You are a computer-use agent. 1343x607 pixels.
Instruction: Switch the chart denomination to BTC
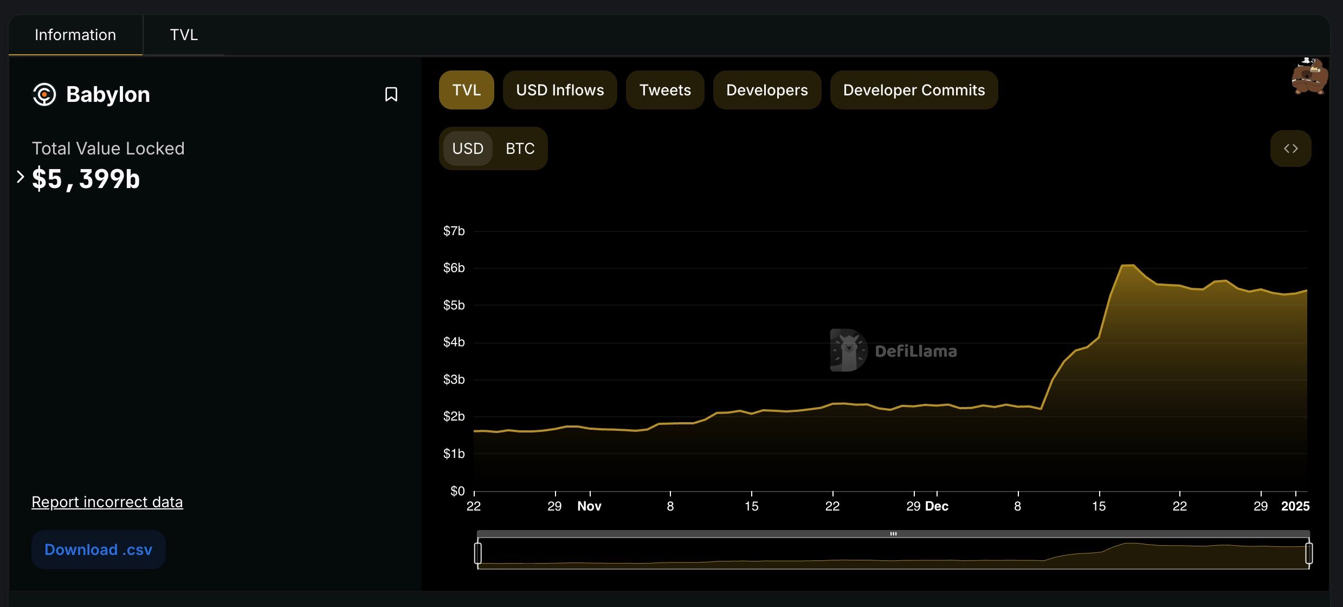pos(520,148)
